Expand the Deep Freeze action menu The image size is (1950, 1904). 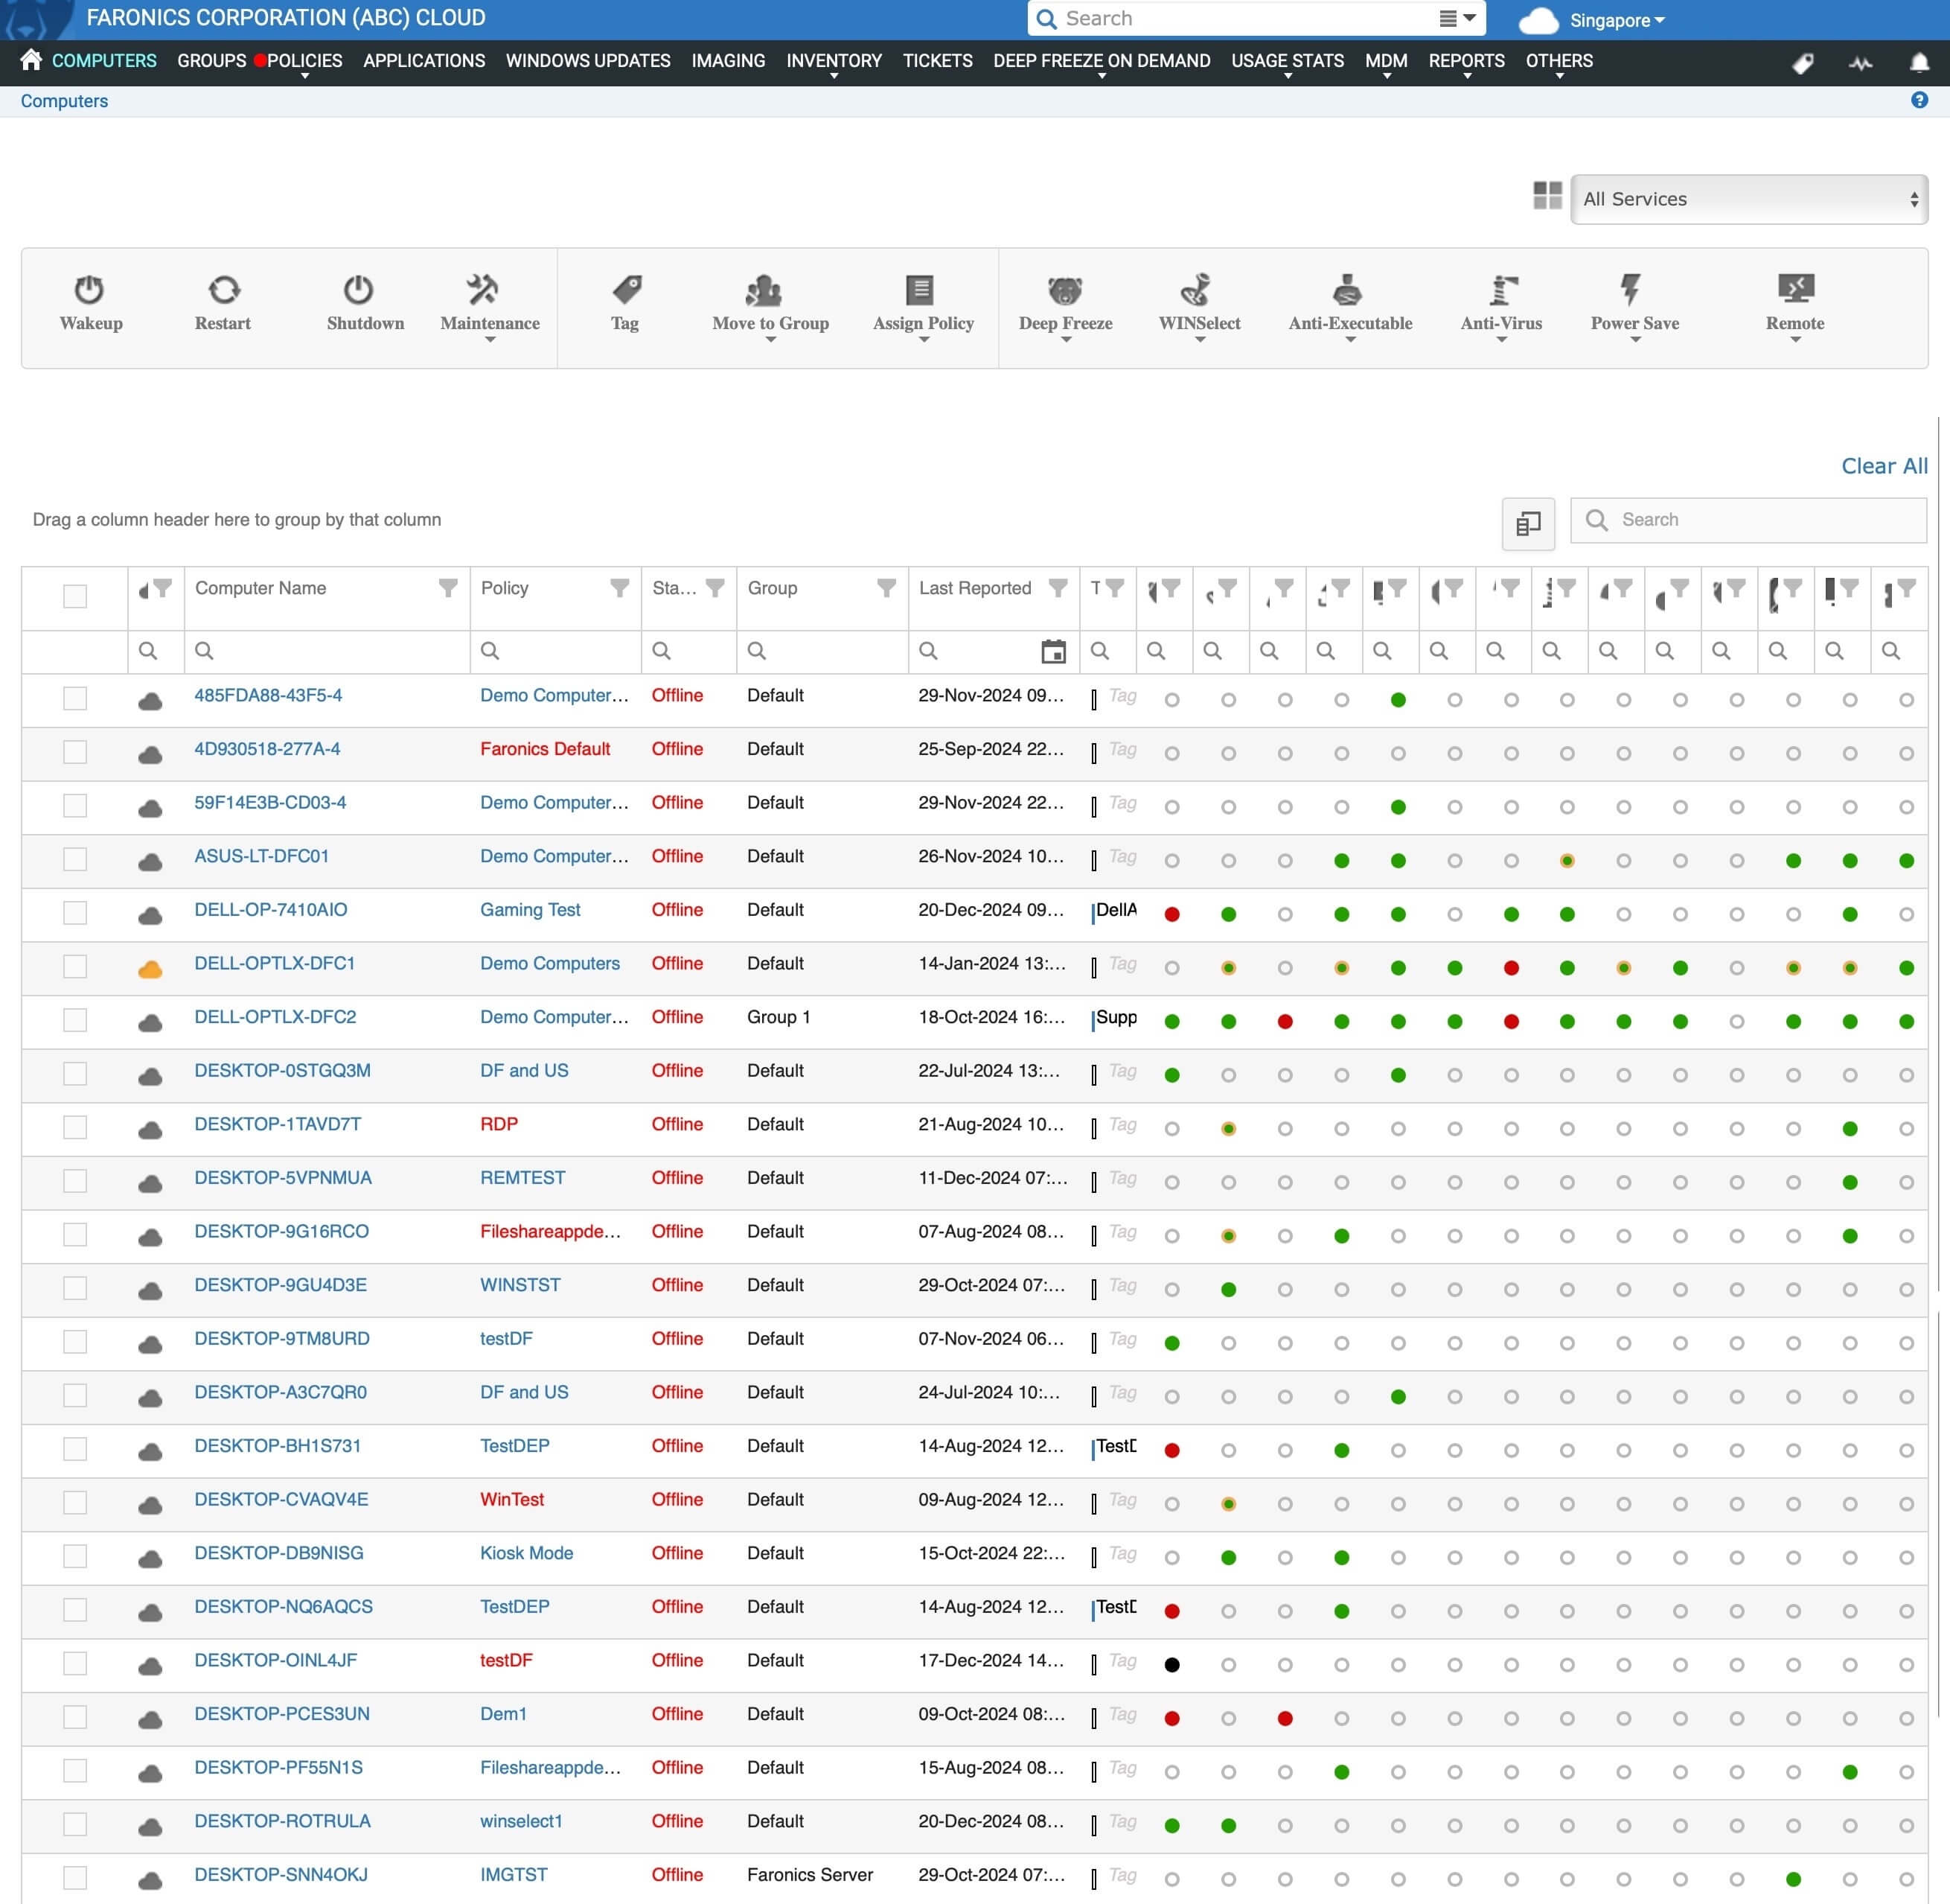pos(1066,307)
